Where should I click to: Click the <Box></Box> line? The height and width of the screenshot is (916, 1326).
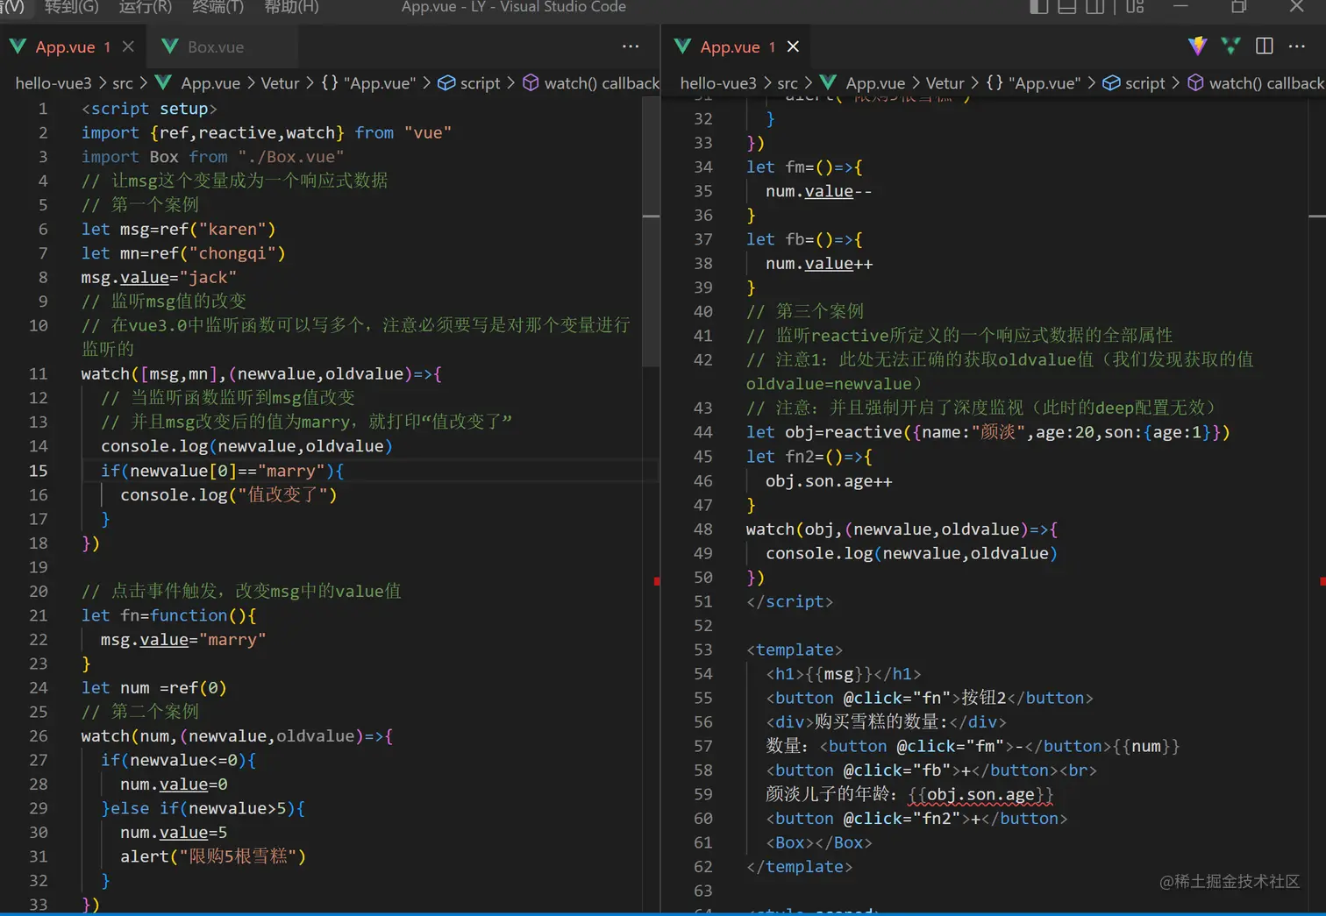819,842
